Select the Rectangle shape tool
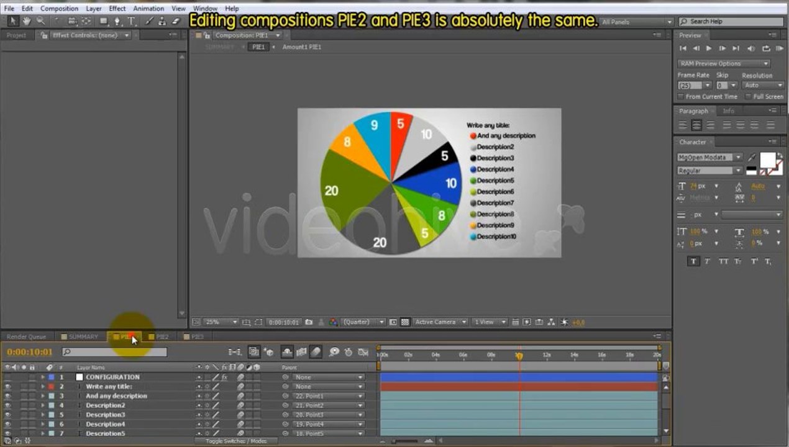 pos(104,21)
